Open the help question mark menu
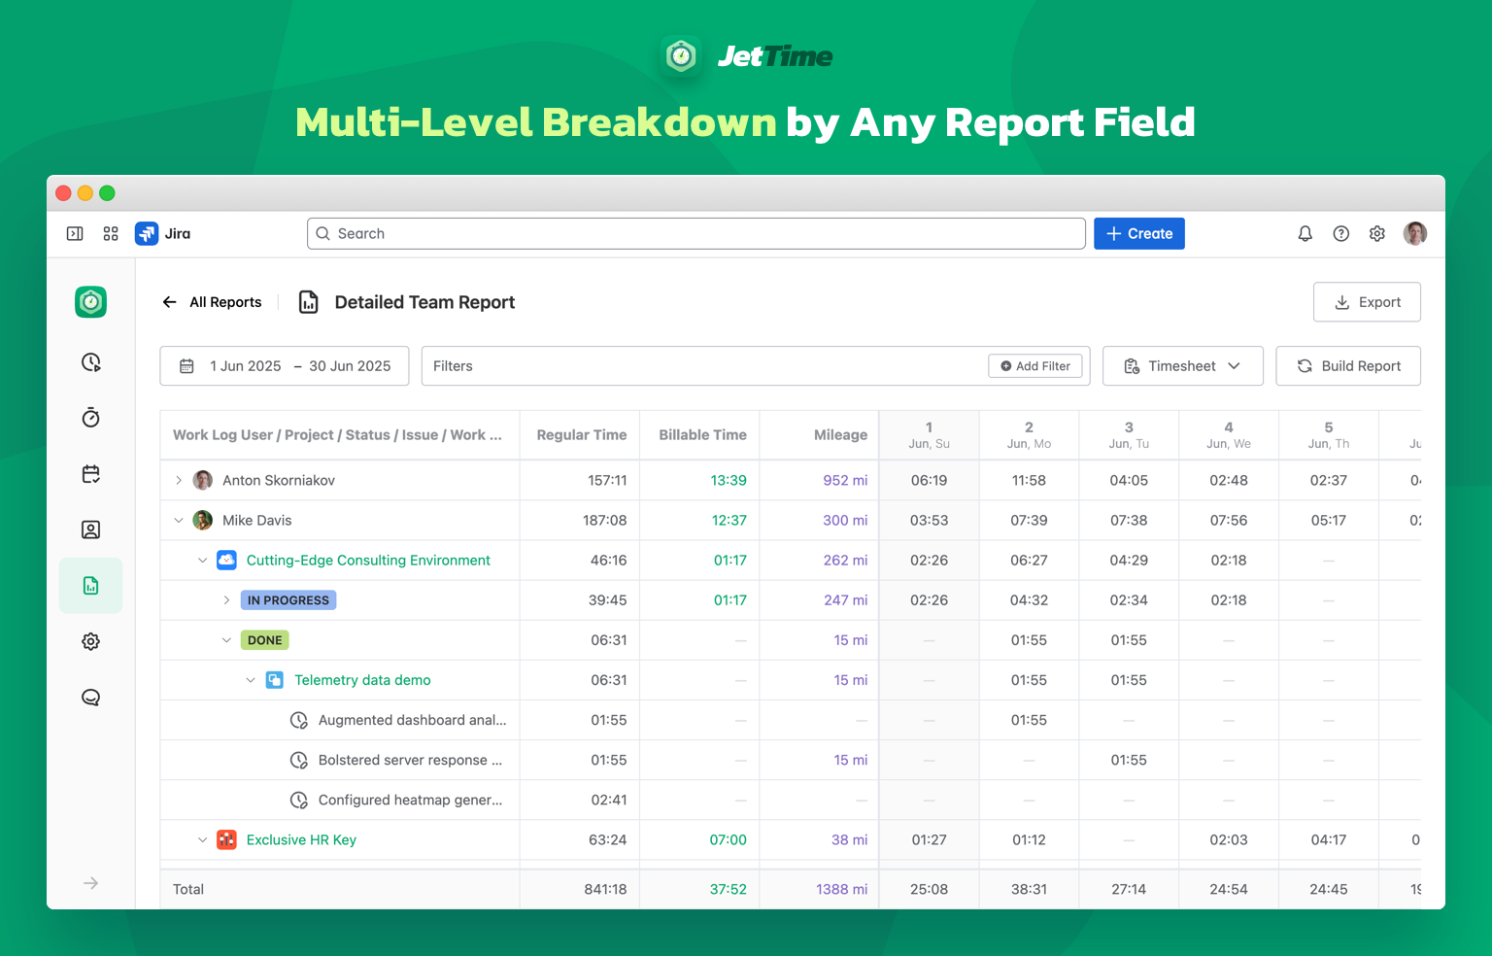The height and width of the screenshot is (956, 1492). [x=1340, y=233]
